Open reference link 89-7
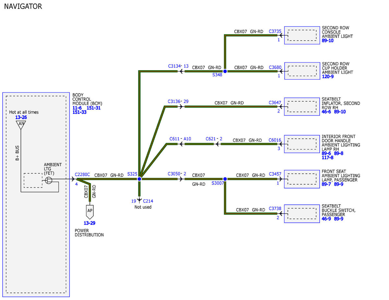The height and width of the screenshot is (300, 389). click(326, 184)
